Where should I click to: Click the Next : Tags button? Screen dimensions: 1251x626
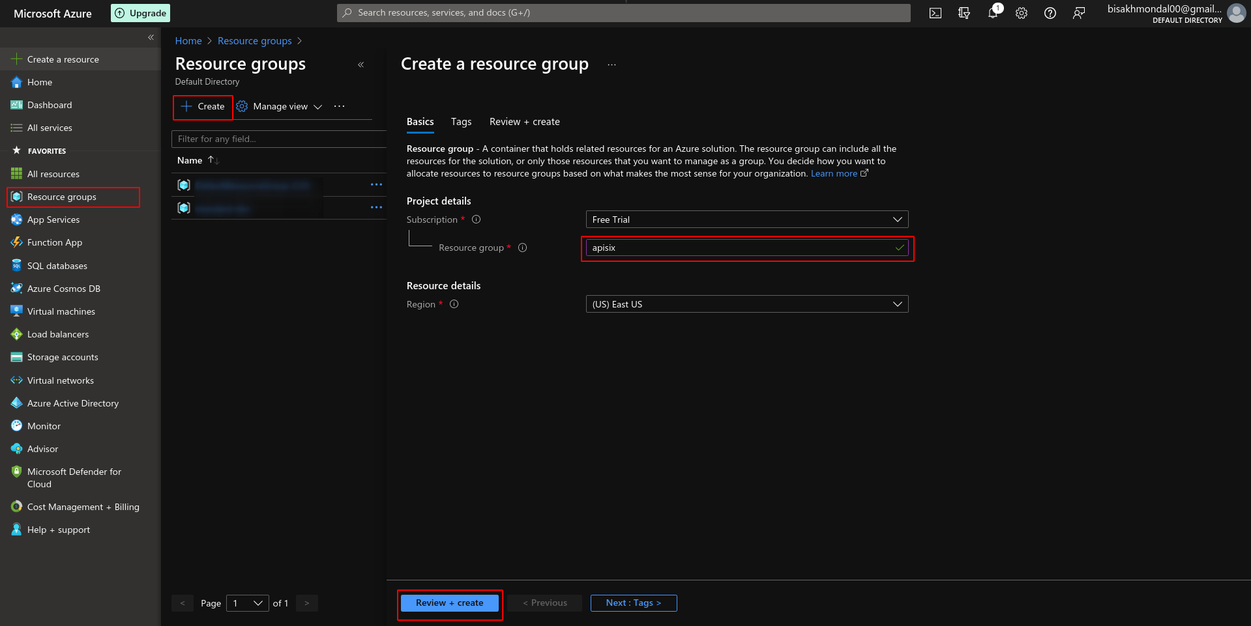coord(634,603)
